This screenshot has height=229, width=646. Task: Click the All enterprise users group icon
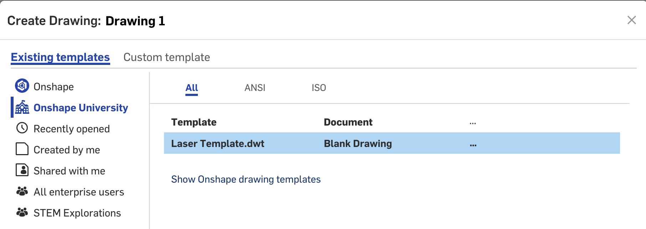(22, 191)
